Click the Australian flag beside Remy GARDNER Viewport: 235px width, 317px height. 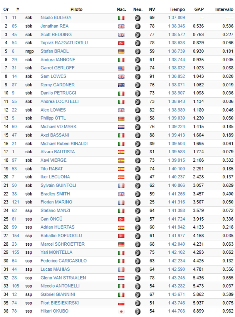pyautogui.click(x=121, y=85)
